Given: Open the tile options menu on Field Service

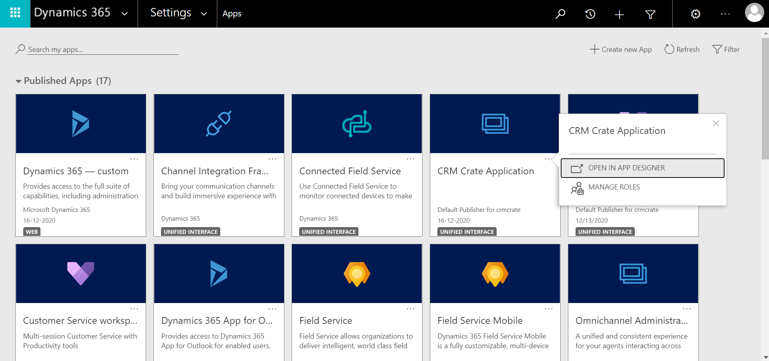Looking at the screenshot, I should coord(411,309).
